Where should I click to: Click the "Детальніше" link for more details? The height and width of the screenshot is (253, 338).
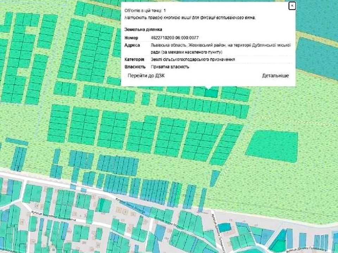(x=275, y=76)
